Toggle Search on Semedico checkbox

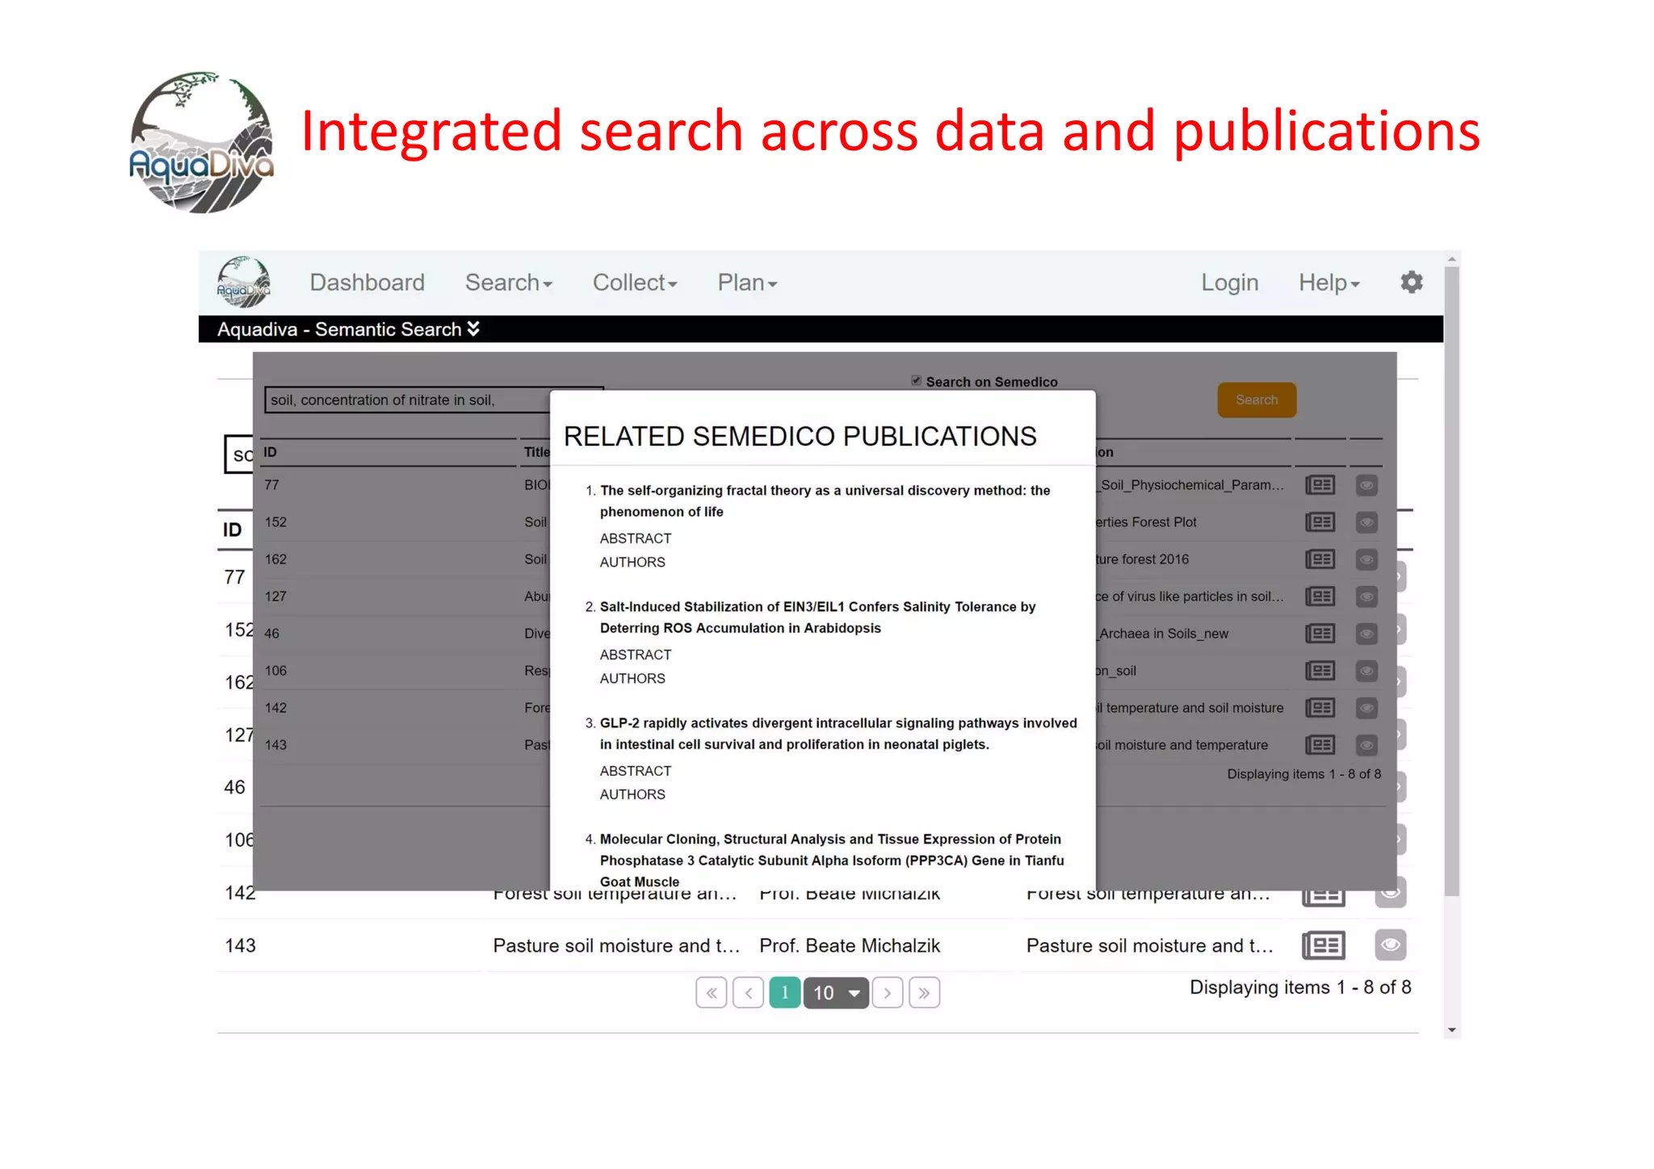(916, 380)
